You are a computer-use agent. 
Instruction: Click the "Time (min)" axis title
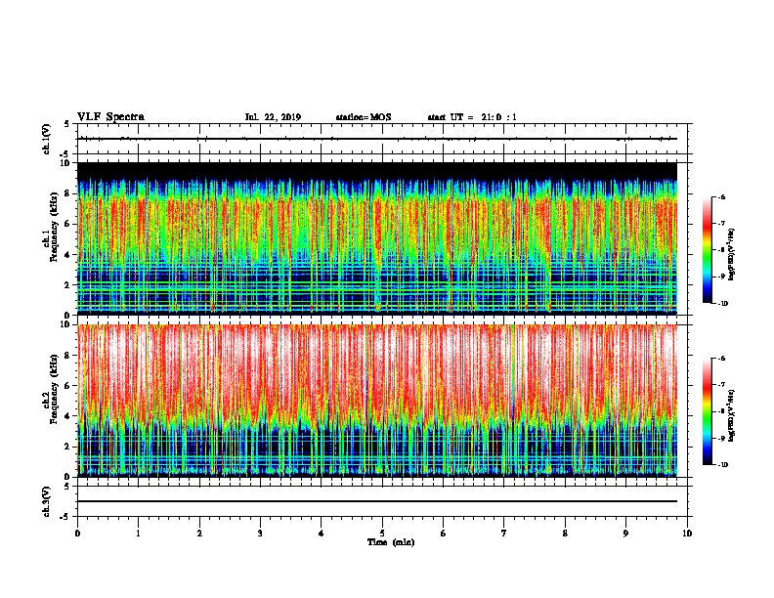[x=391, y=542]
